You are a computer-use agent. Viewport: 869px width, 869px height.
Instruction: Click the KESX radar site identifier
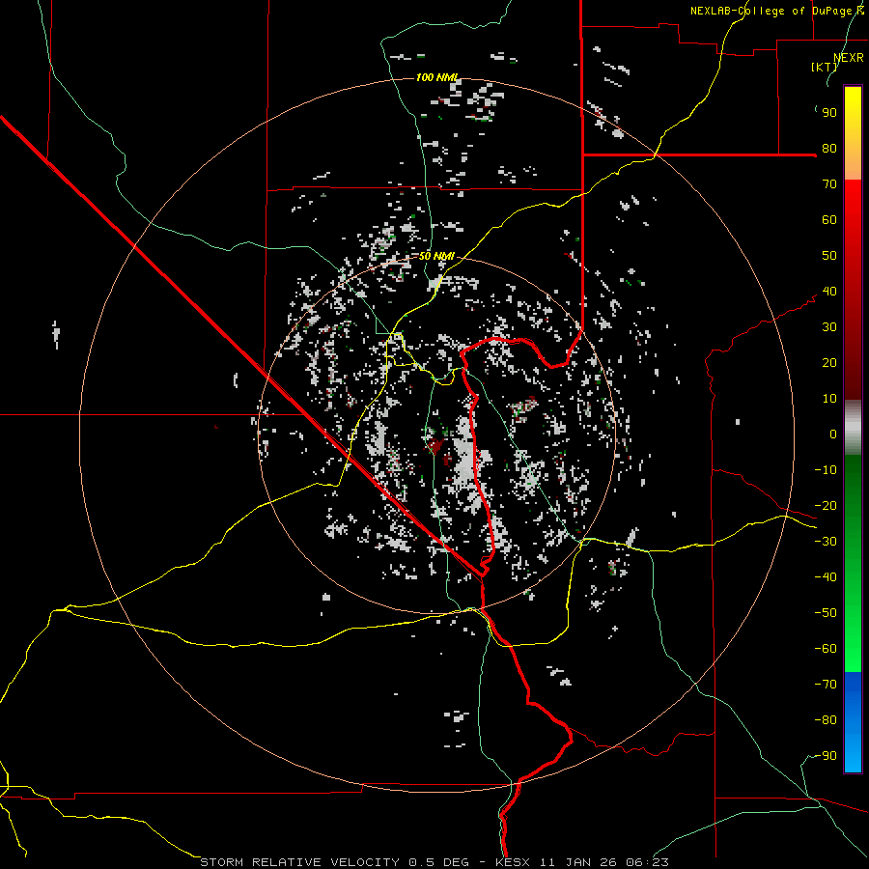(514, 862)
